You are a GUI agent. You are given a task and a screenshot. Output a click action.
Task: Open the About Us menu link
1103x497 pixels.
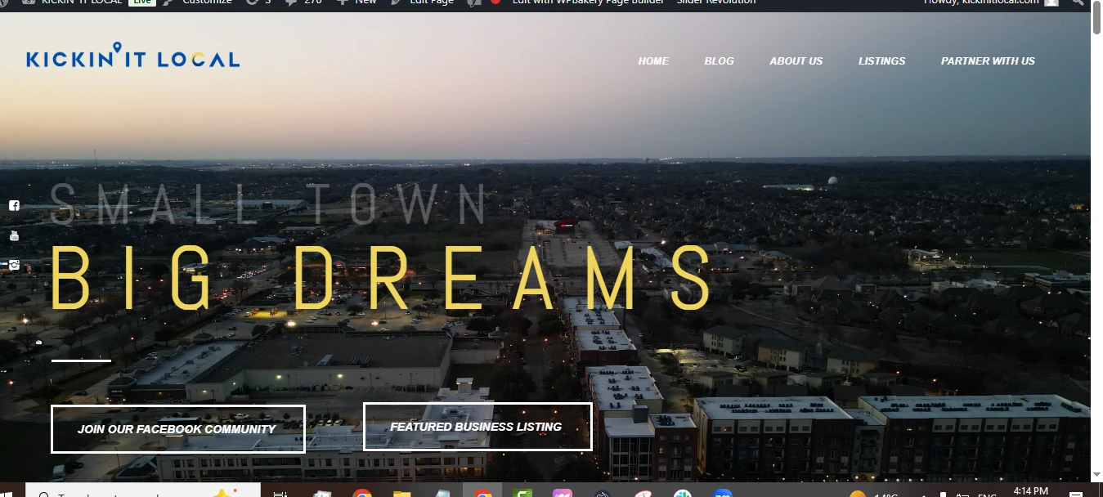pyautogui.click(x=796, y=61)
